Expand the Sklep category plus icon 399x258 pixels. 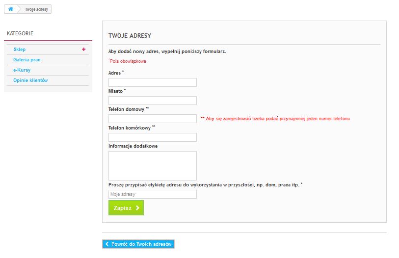pyautogui.click(x=84, y=49)
